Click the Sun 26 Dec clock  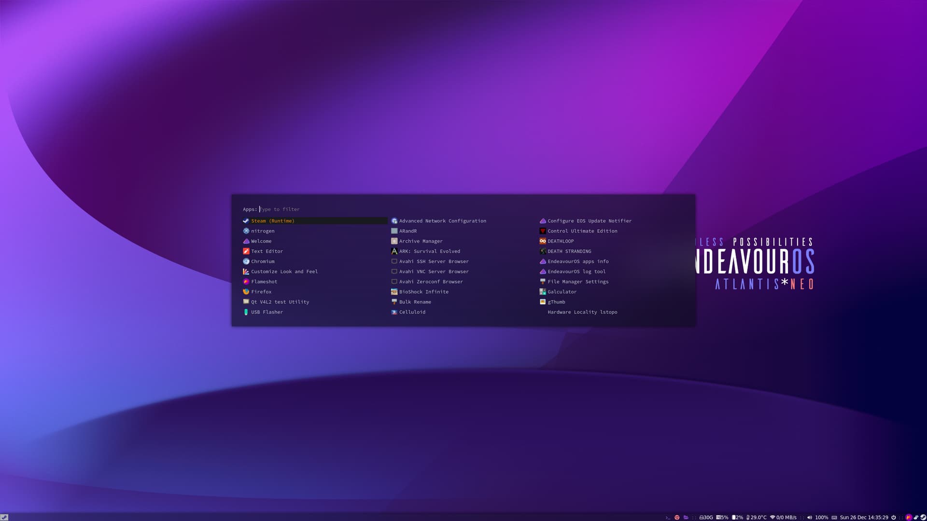(864, 518)
